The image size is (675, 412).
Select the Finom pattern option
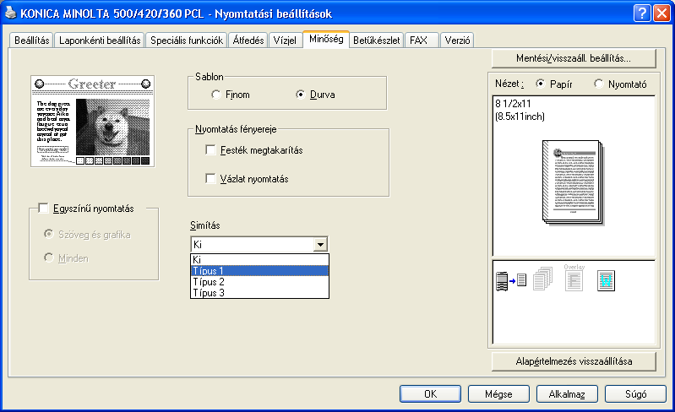click(231, 95)
